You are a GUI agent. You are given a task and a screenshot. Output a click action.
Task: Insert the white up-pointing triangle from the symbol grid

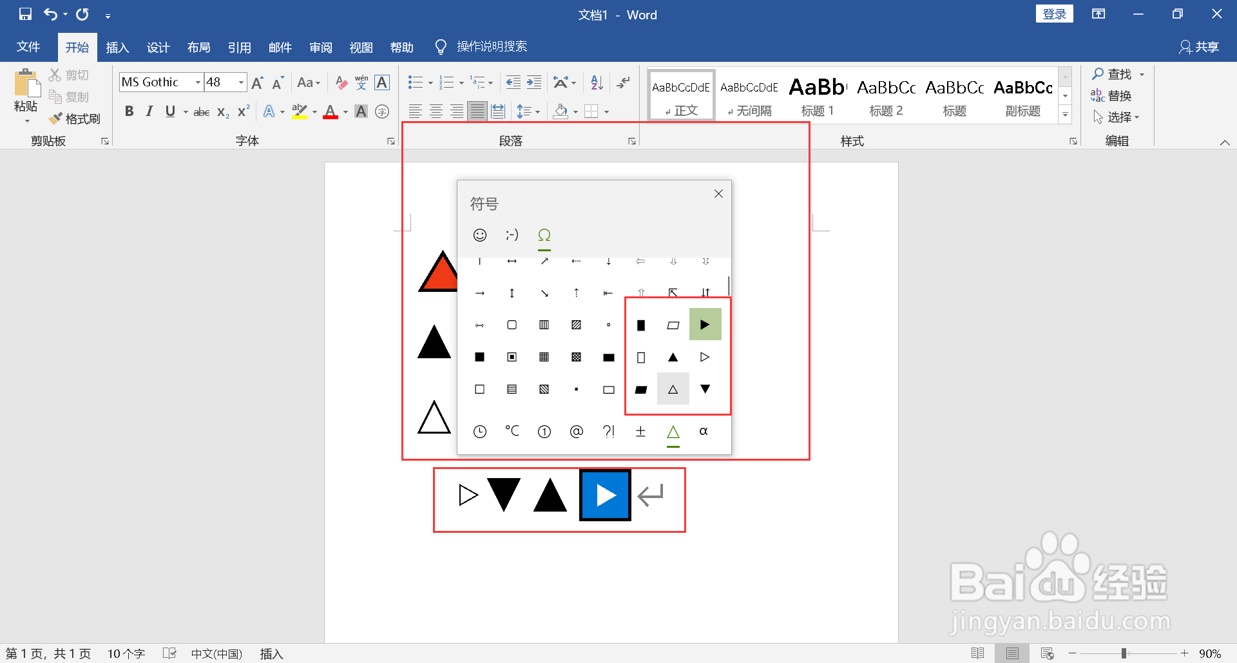click(x=673, y=389)
